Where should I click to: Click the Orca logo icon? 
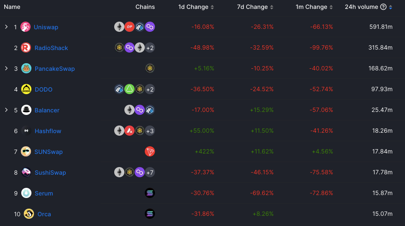(29, 214)
